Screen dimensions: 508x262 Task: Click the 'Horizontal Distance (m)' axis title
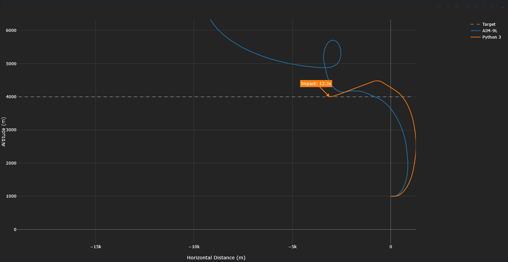[x=216, y=257]
